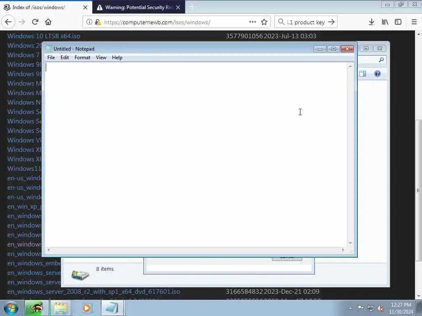Open the File menu in Notepad
Screen dimensions: 422x316
point(51,58)
